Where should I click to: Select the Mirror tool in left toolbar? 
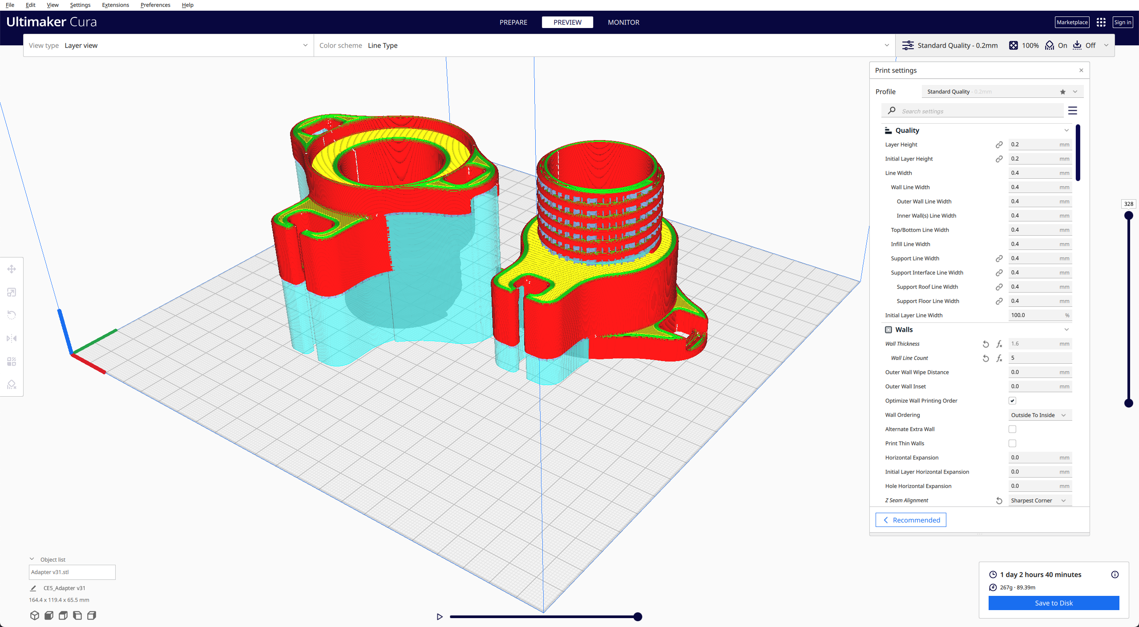click(x=12, y=338)
